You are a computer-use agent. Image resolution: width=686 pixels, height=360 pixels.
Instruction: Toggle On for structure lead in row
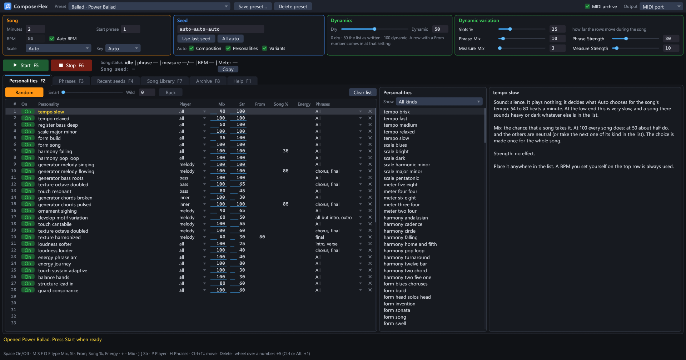pos(28,283)
